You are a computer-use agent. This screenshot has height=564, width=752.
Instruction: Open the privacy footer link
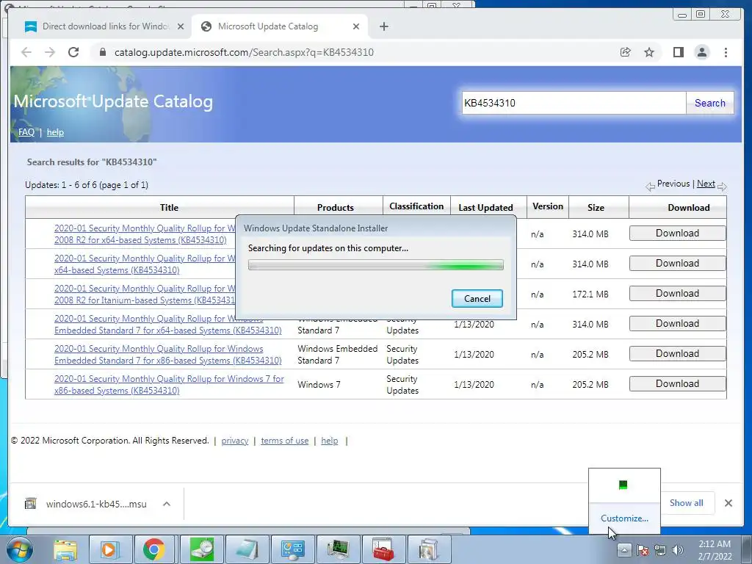pyautogui.click(x=234, y=441)
